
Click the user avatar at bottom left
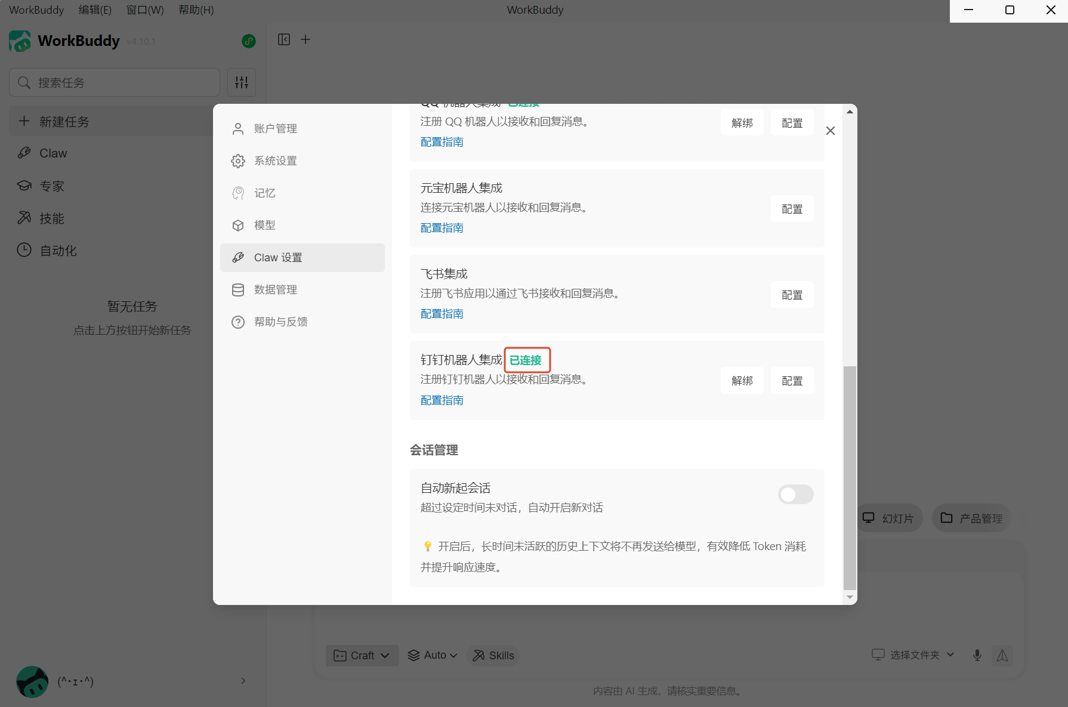[x=32, y=681]
